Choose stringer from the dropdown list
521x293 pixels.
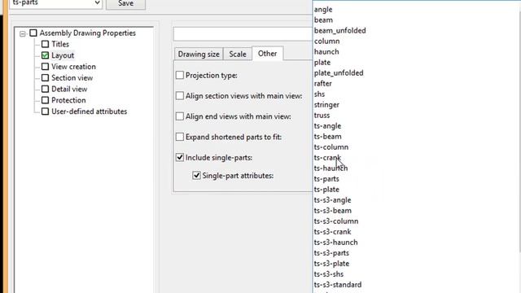326,105
